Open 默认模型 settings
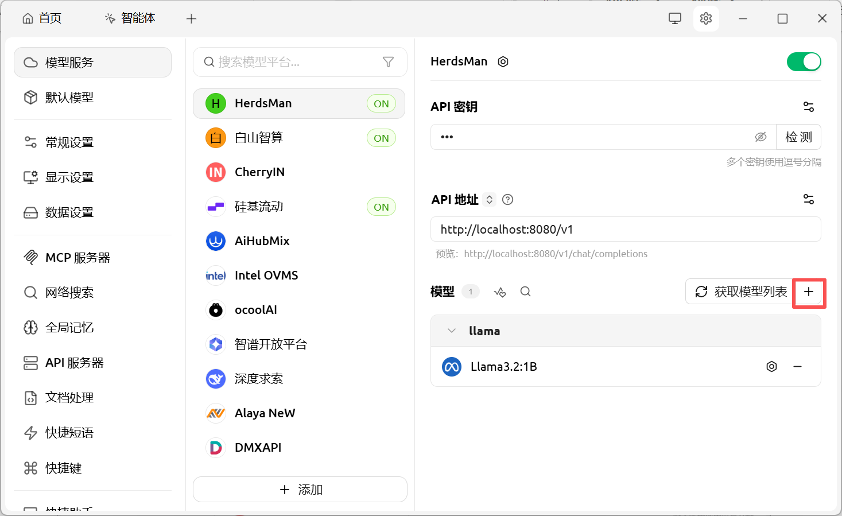This screenshot has height=516, width=842. (x=92, y=98)
